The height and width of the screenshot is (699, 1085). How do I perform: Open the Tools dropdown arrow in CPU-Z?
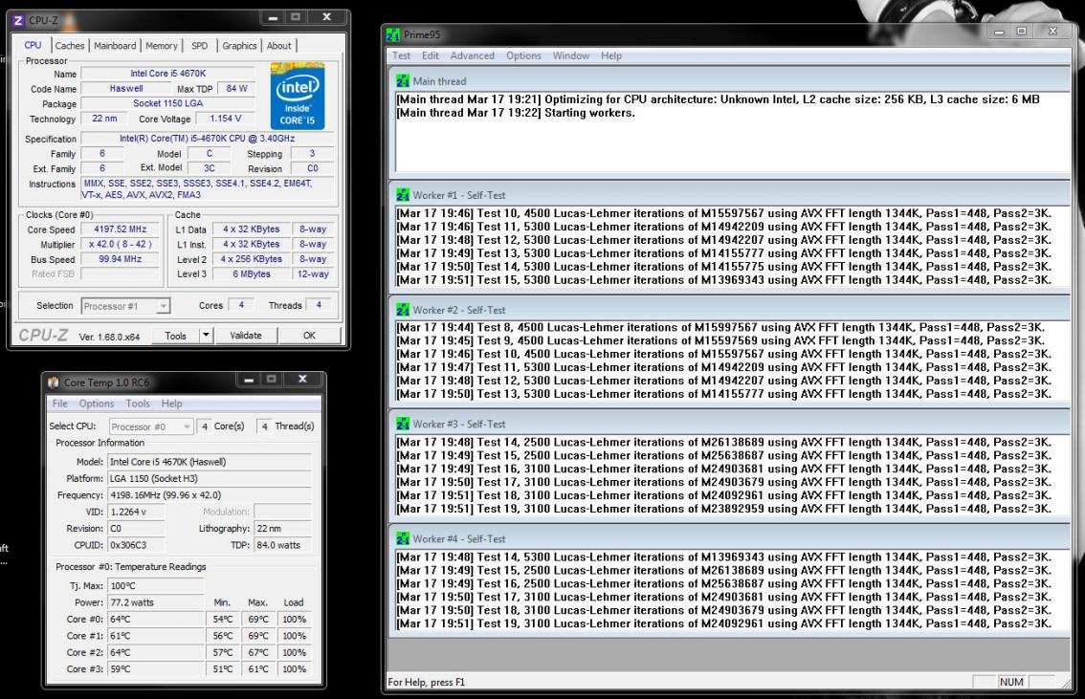(206, 336)
